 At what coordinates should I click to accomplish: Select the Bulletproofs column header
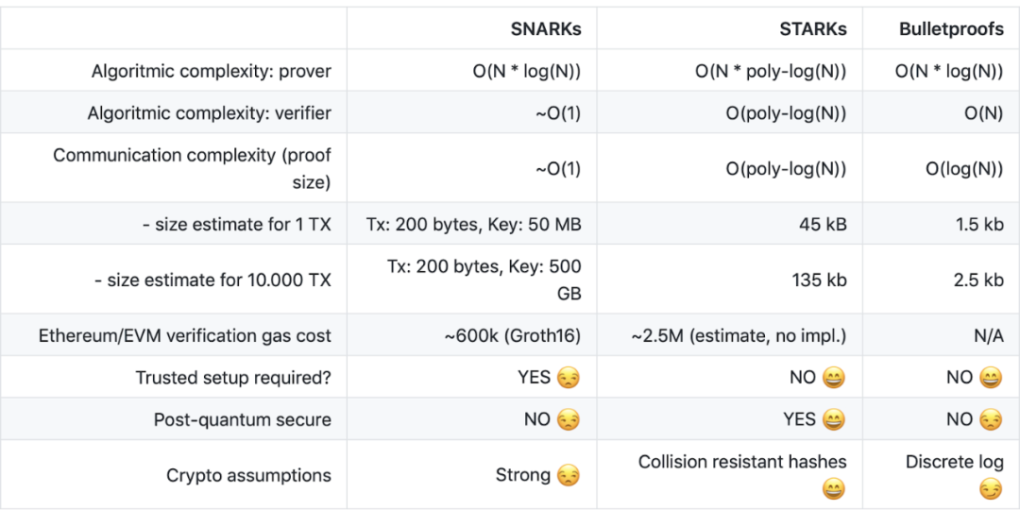[x=951, y=29]
